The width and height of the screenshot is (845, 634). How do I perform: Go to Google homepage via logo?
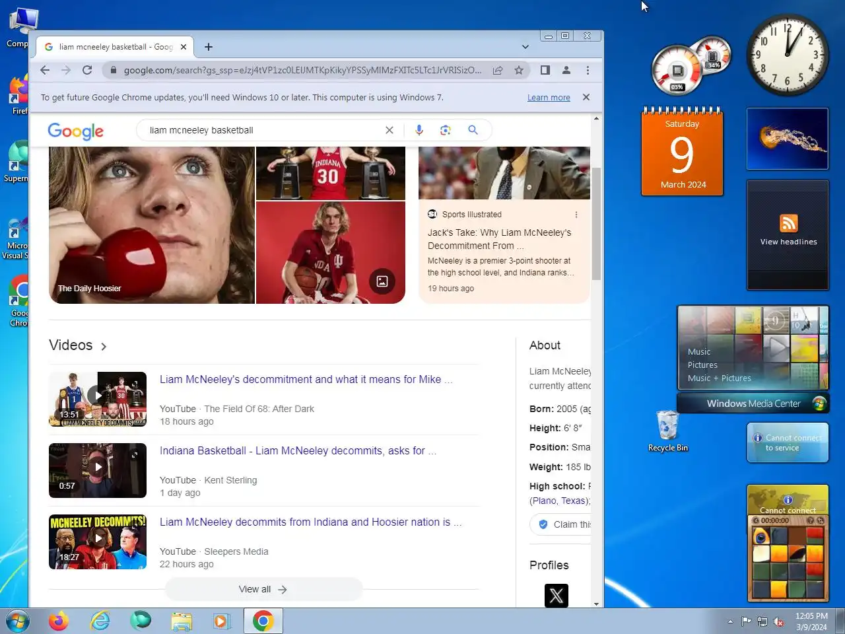[x=76, y=131]
